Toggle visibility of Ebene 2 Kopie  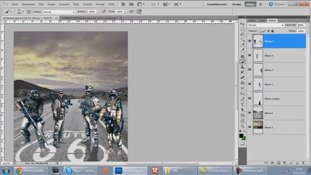pyautogui.click(x=249, y=98)
